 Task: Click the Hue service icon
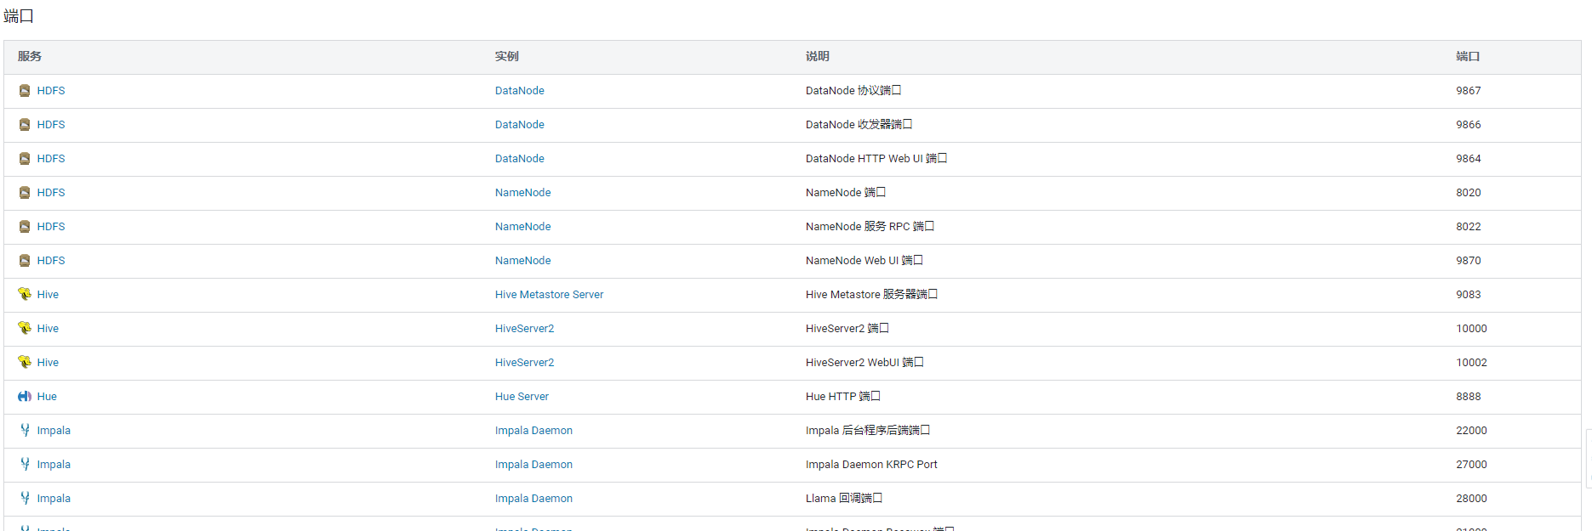point(25,397)
